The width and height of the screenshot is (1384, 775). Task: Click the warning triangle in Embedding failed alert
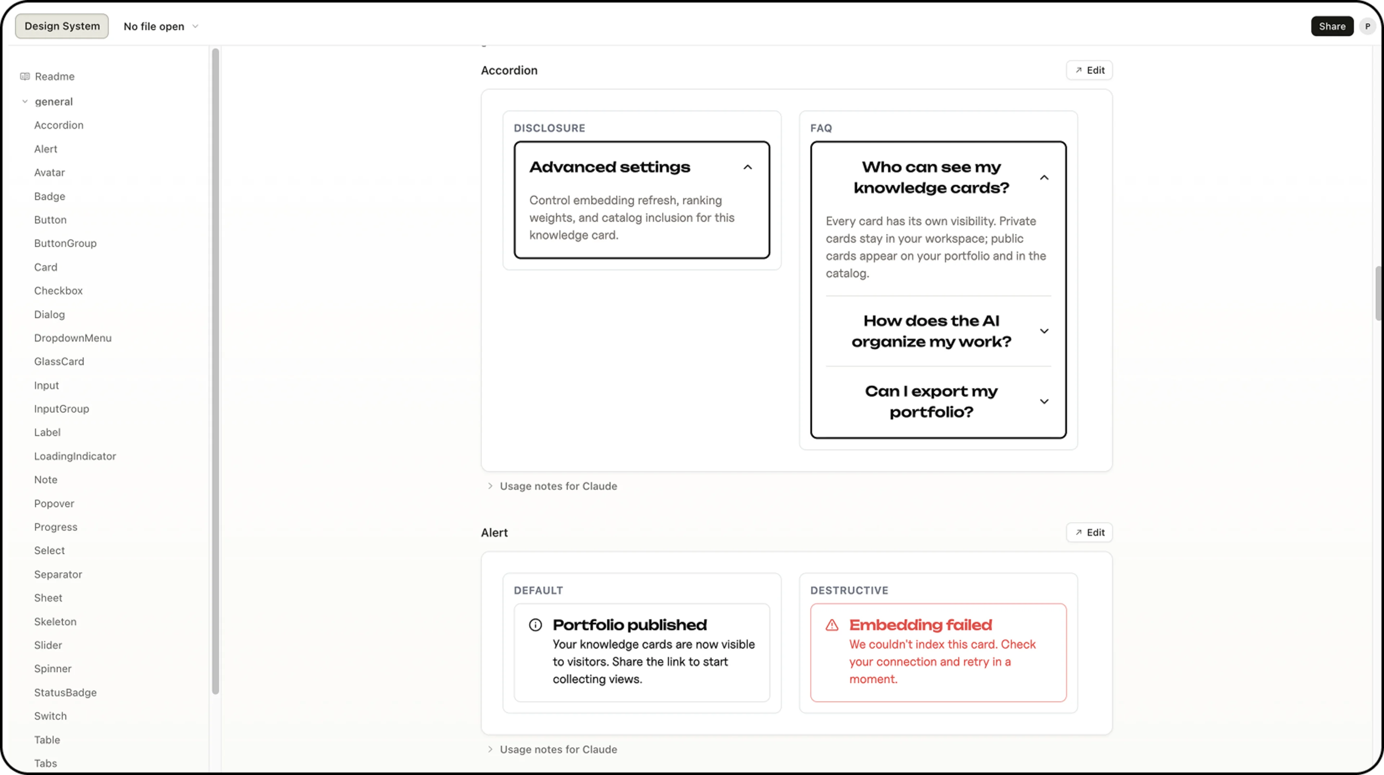(x=832, y=625)
